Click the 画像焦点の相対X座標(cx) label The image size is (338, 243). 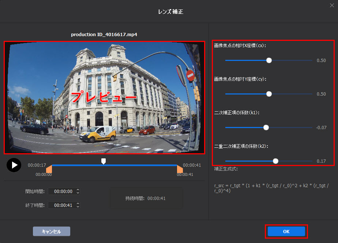[240, 45]
